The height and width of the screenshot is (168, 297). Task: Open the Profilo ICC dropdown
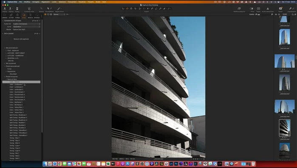click(26, 24)
